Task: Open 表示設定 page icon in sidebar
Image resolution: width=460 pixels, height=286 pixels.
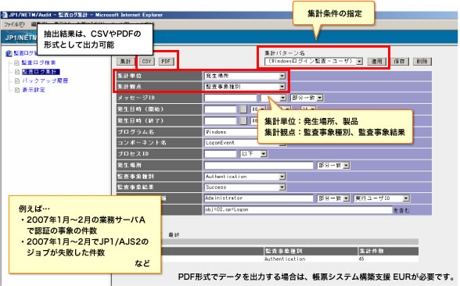Action: click(x=17, y=90)
